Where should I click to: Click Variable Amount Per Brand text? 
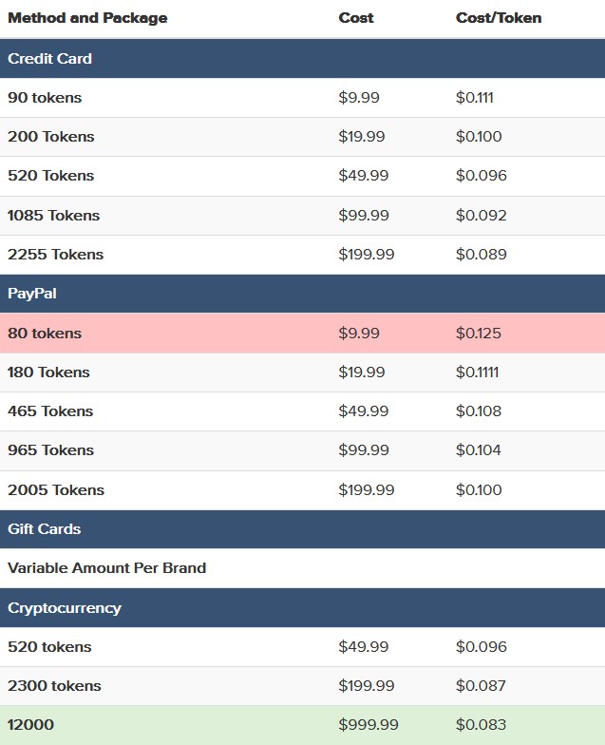pos(106,568)
